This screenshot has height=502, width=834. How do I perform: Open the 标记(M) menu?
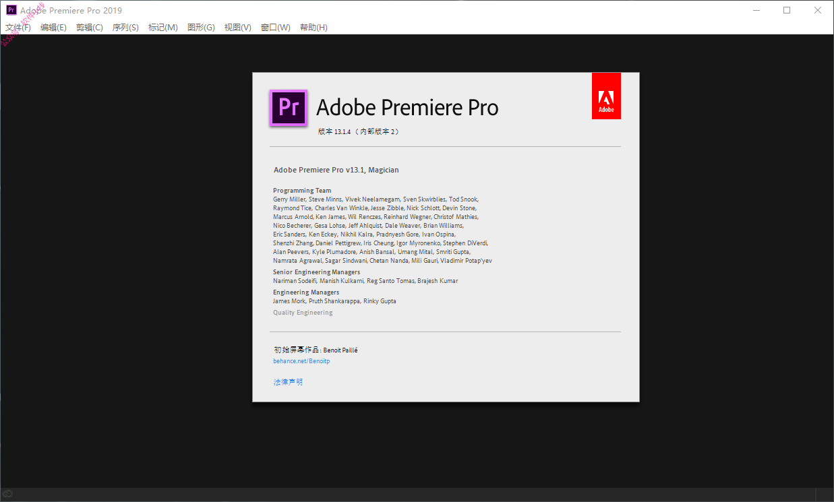(x=163, y=28)
